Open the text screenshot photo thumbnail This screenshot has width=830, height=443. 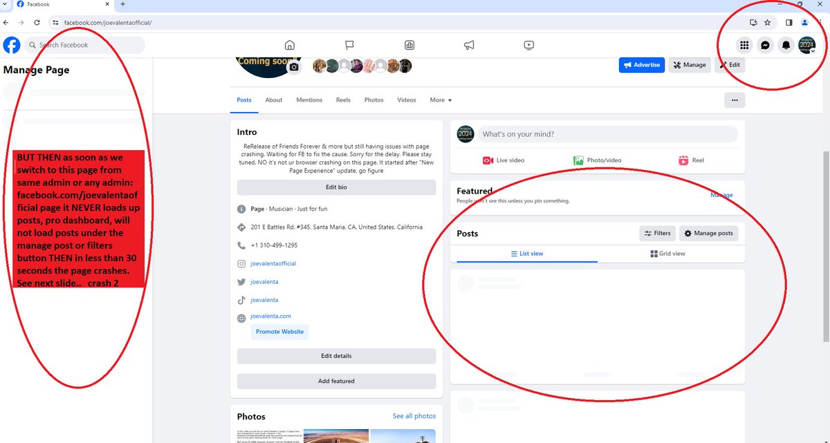(x=268, y=436)
